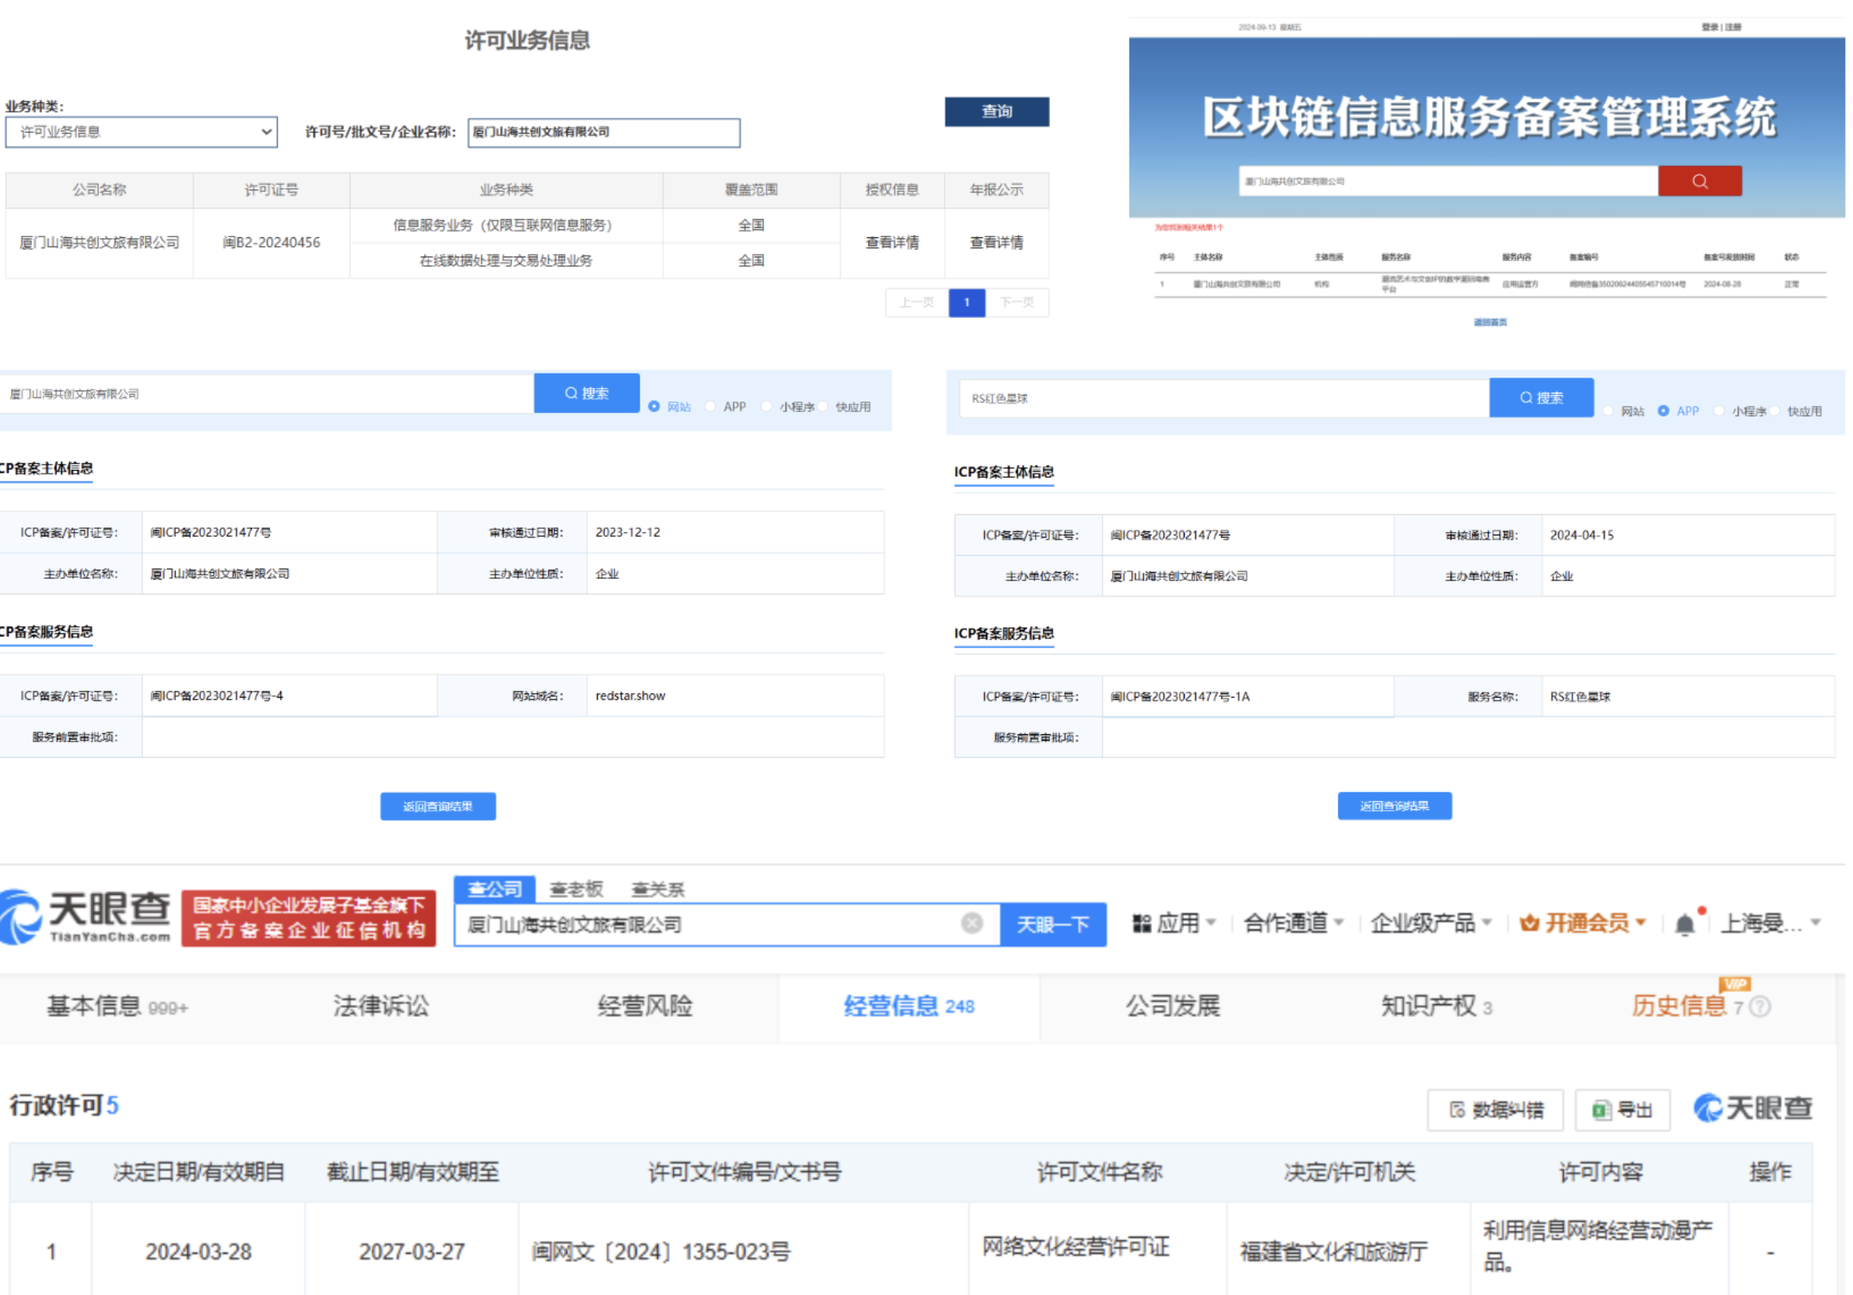Expand the 合作通道 dropdown
This screenshot has width=1853, height=1295.
tap(1339, 922)
